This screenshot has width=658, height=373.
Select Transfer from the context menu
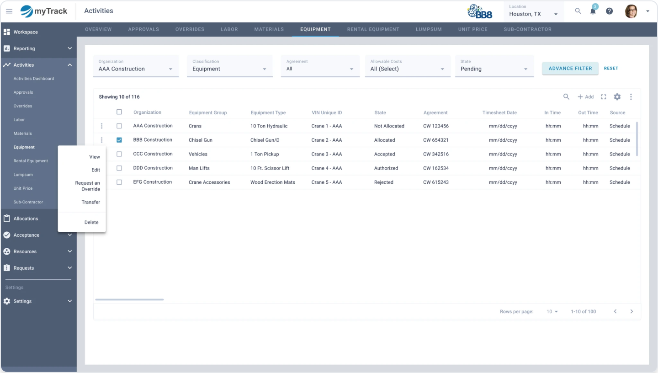[x=90, y=202]
